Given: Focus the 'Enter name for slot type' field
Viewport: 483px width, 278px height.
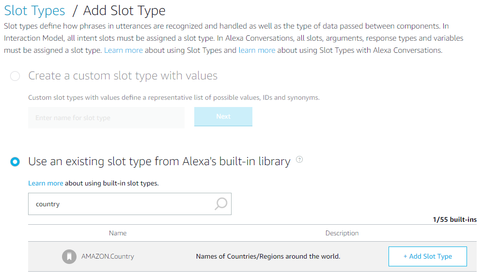Looking at the screenshot, I should [106, 118].
